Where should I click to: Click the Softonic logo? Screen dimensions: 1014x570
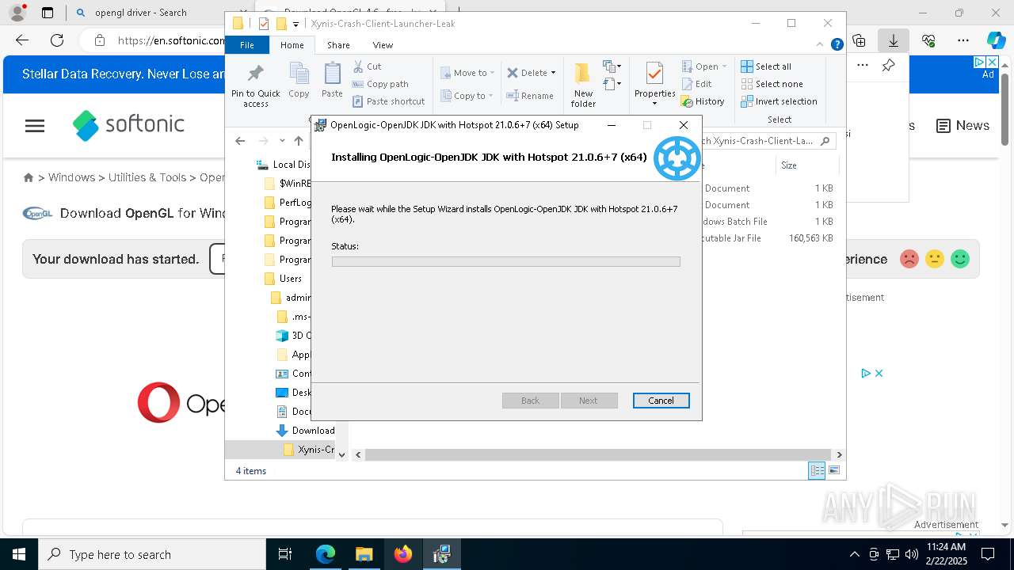pos(128,124)
